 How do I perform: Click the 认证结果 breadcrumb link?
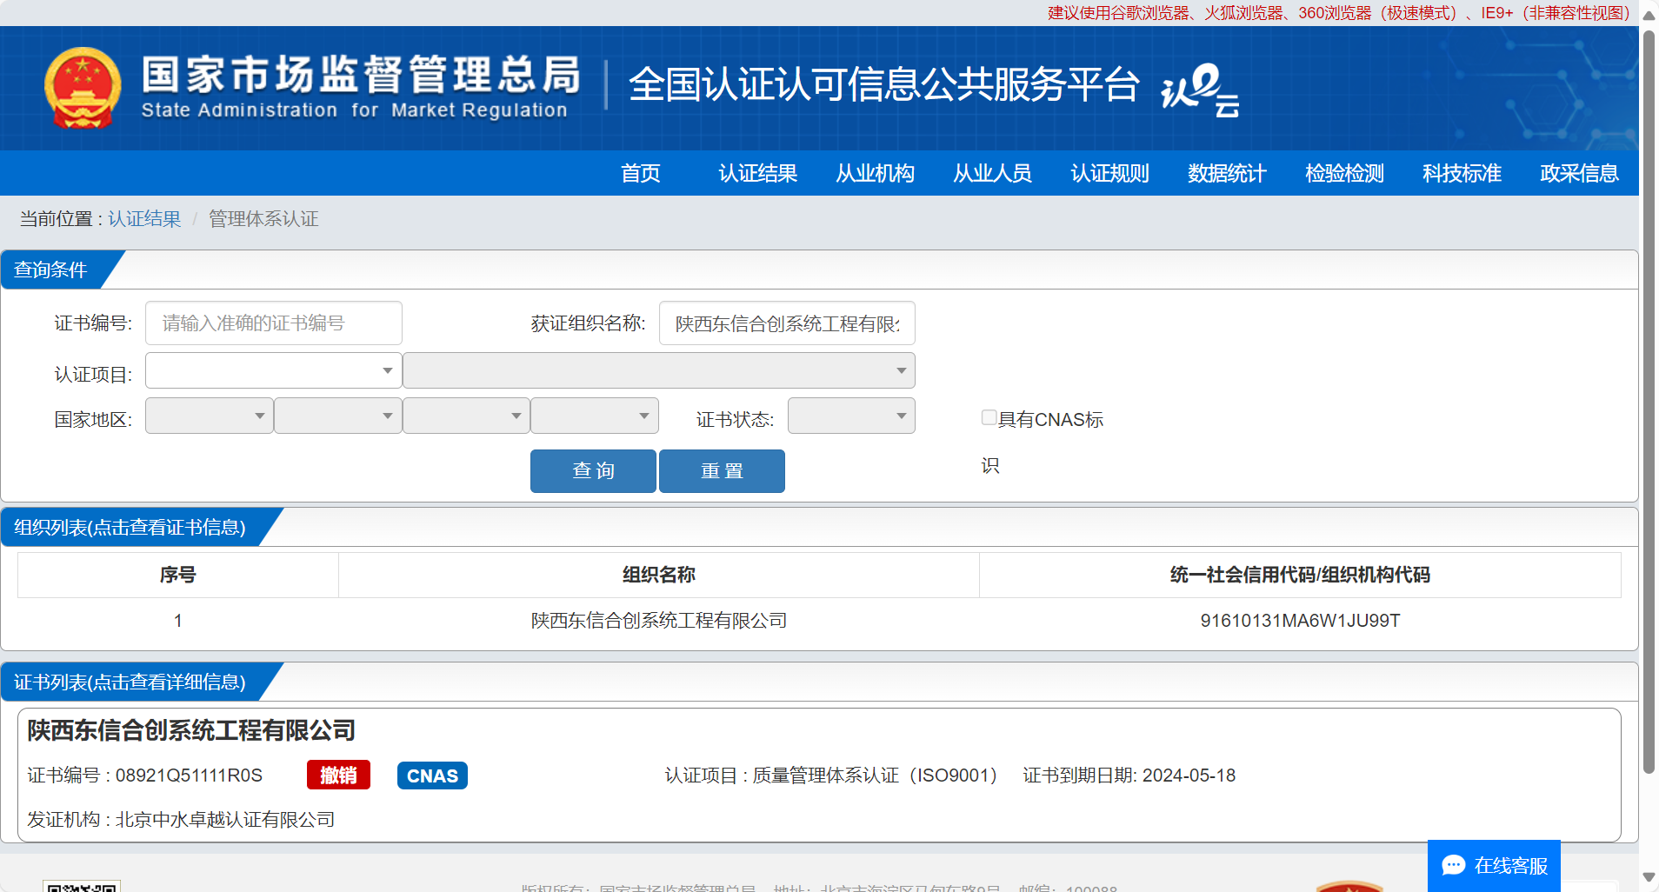point(144,219)
